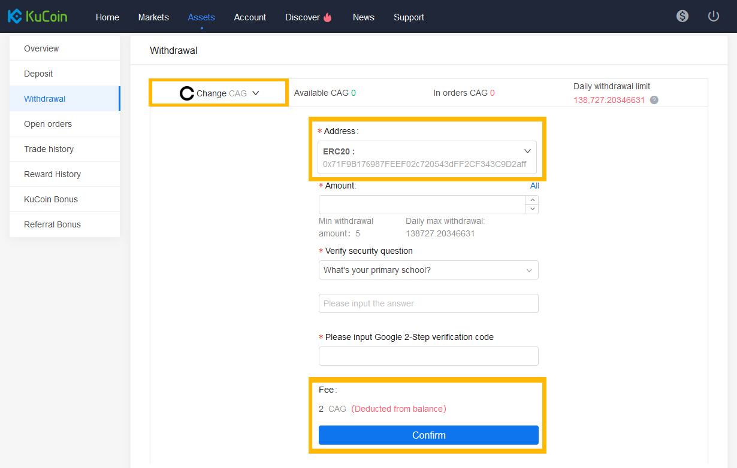Click the Available CAG balance text

point(325,93)
